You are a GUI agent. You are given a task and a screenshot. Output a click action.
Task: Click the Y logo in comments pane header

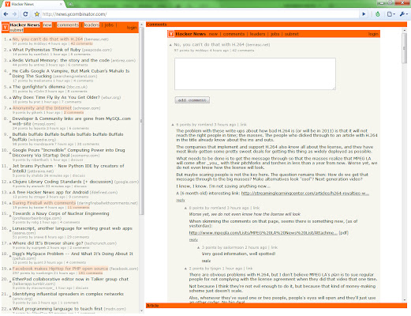(171, 34)
